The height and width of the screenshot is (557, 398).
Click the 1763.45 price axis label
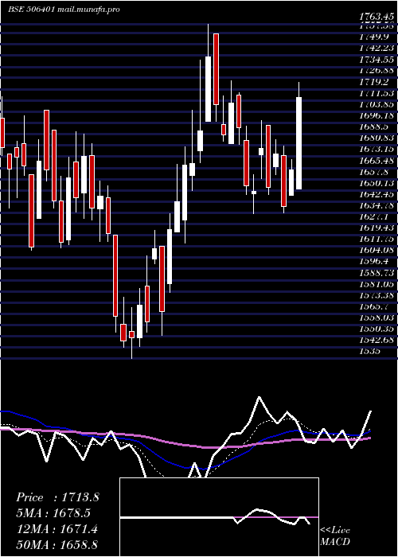pos(377,17)
